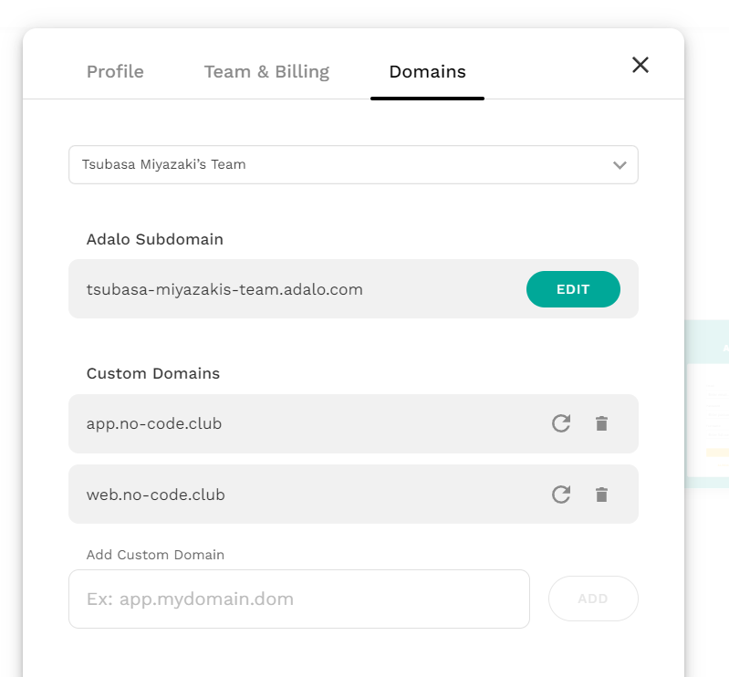The image size is (729, 677).
Task: Focus the Add Custom Domain input field
Action: point(299,599)
